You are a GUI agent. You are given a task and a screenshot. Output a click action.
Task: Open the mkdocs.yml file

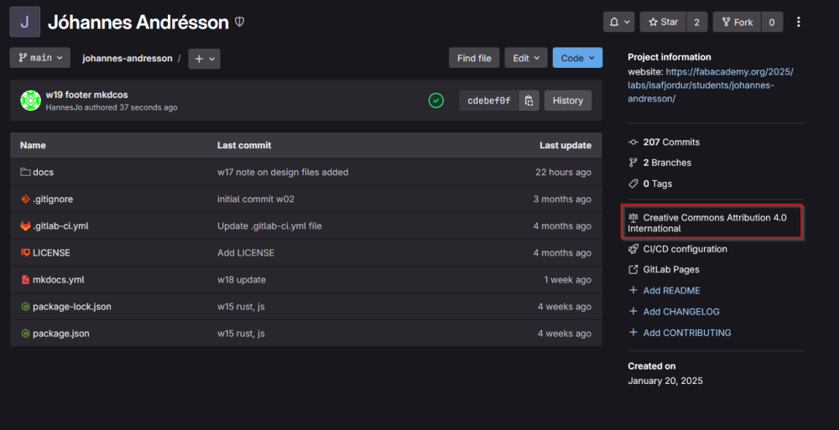59,280
